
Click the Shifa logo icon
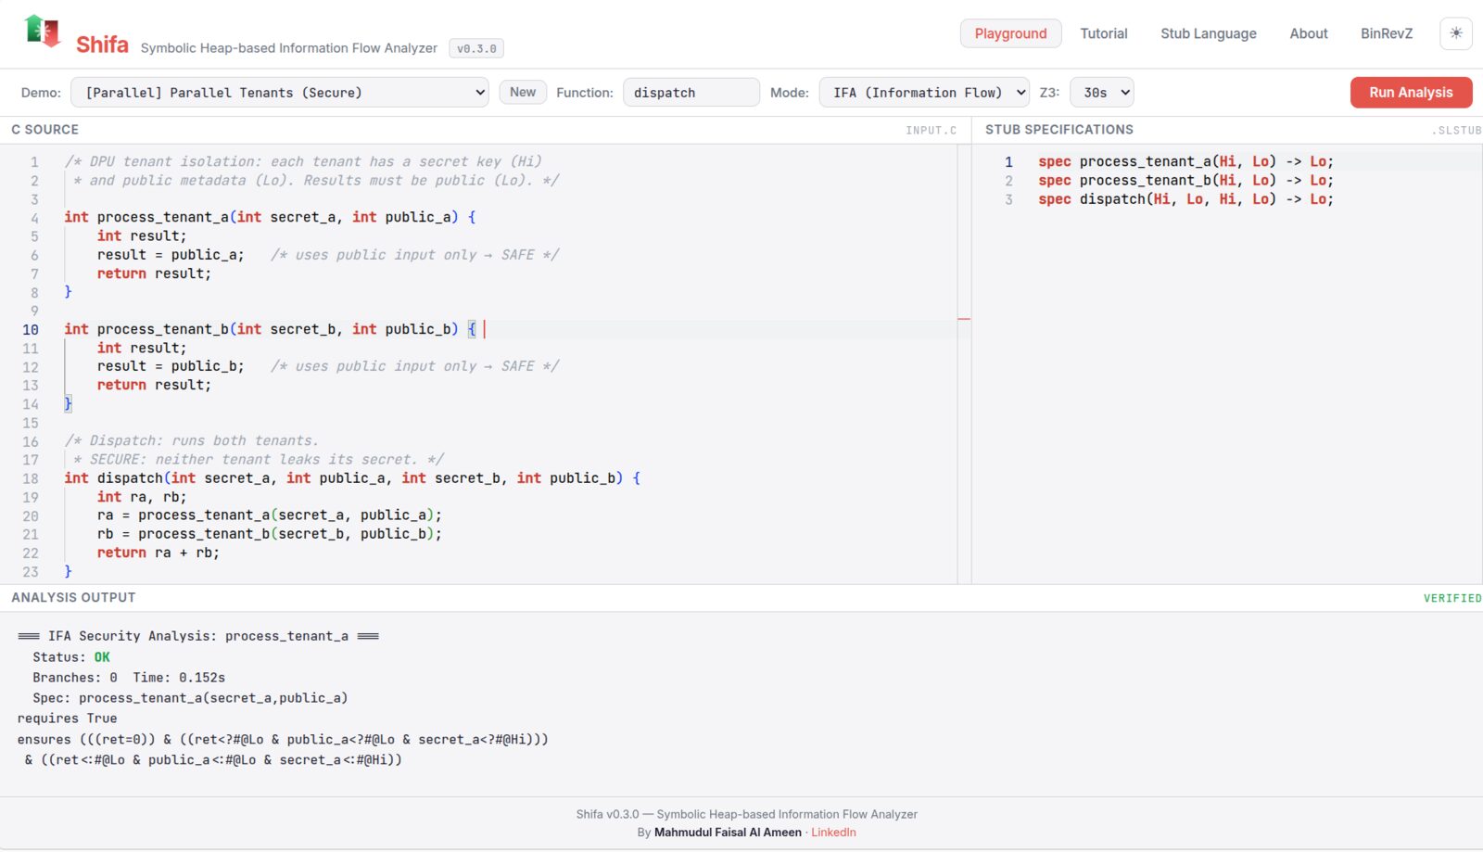click(43, 32)
